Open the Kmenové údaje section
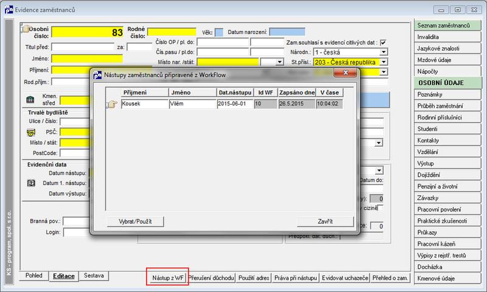487x292 pixels. pos(447,279)
